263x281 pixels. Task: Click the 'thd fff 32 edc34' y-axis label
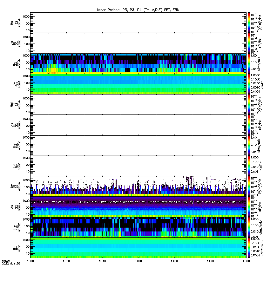(15, 105)
